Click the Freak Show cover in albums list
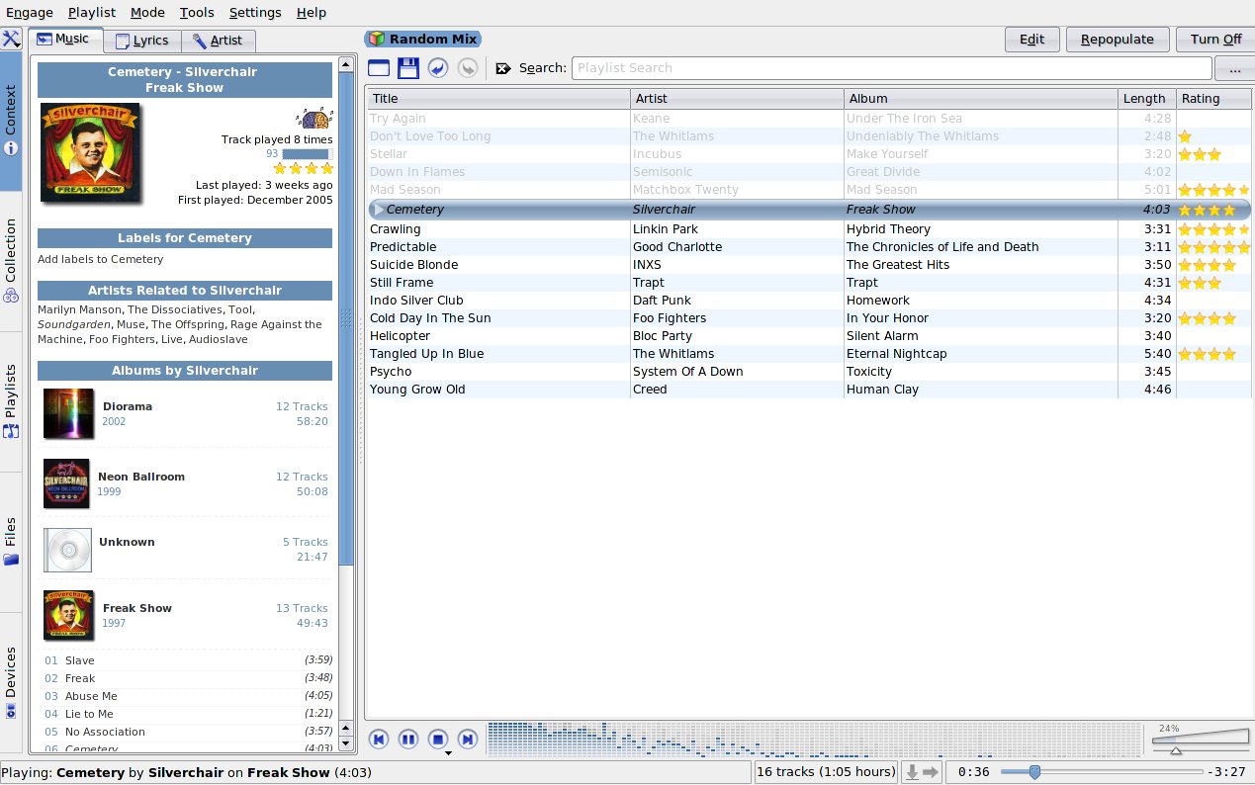Screen dimensions: 1255x785 click(x=68, y=615)
